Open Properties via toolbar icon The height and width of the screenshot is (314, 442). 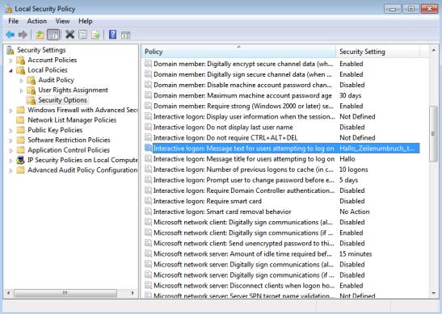point(82,35)
